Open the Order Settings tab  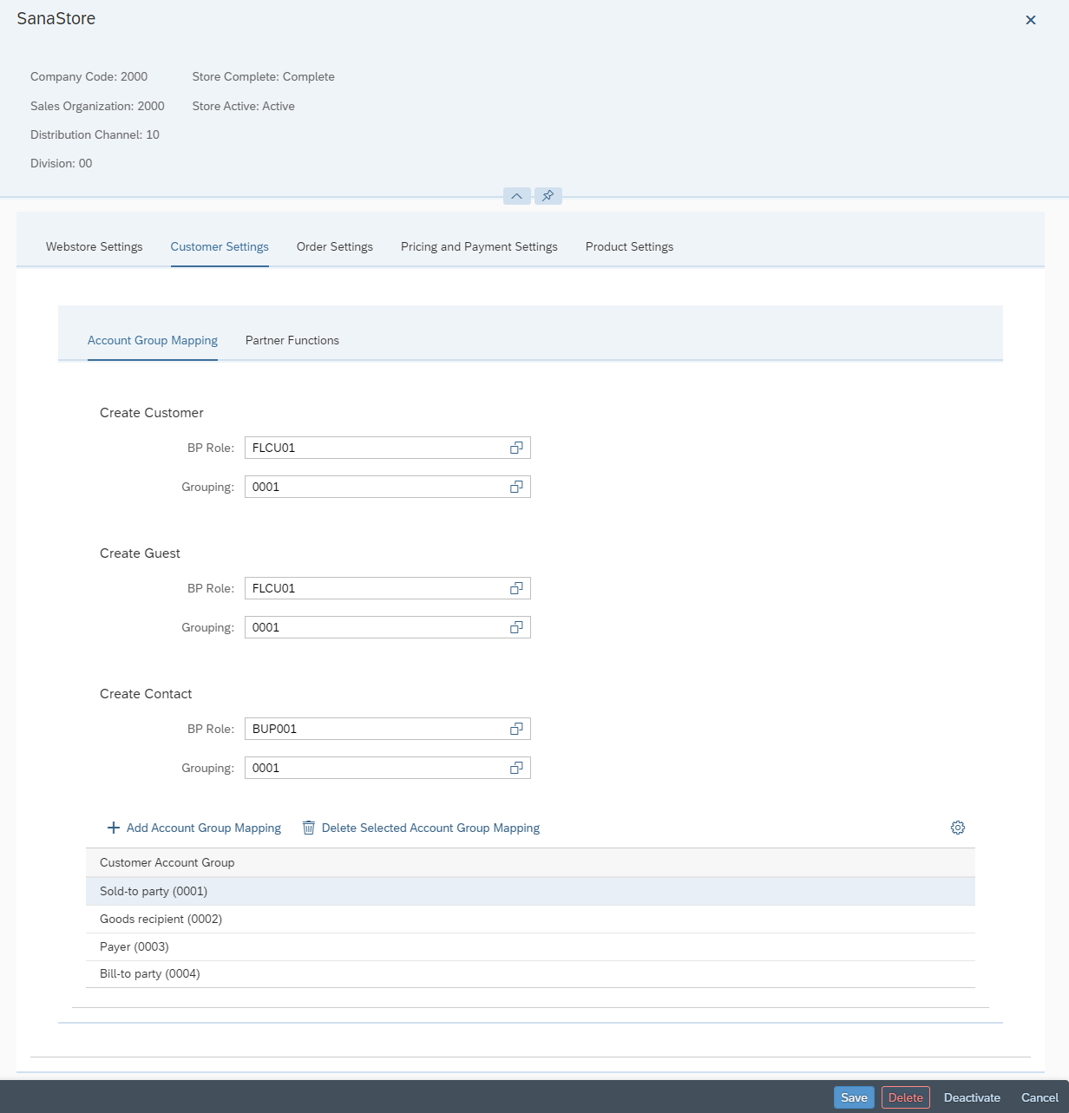tap(335, 246)
